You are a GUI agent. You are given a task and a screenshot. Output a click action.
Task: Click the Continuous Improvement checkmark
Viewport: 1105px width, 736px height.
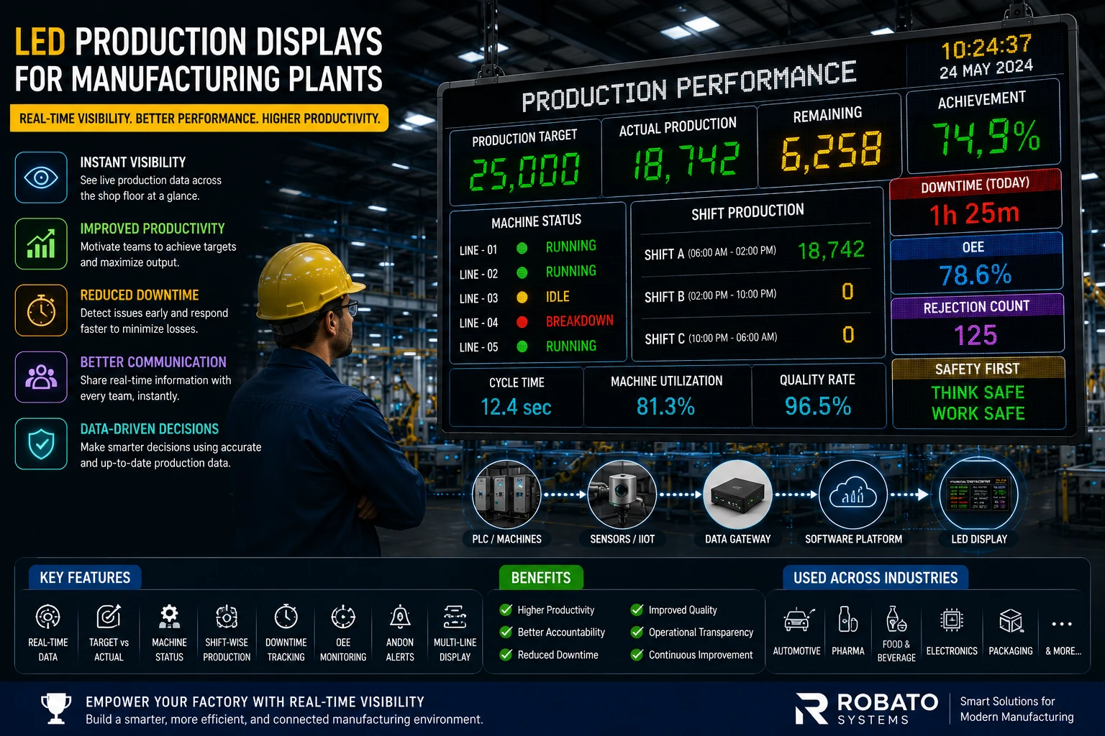click(637, 655)
